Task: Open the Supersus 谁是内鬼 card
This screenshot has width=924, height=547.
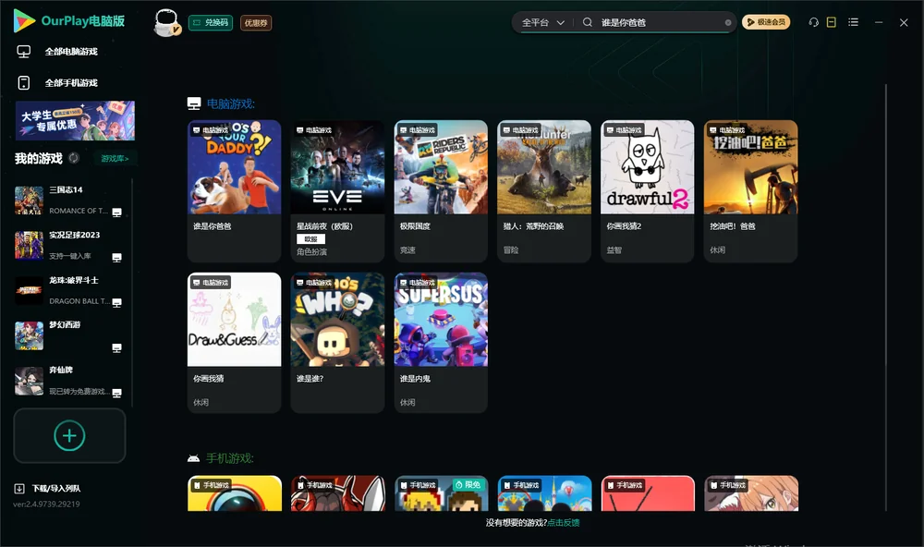Action: coord(441,343)
